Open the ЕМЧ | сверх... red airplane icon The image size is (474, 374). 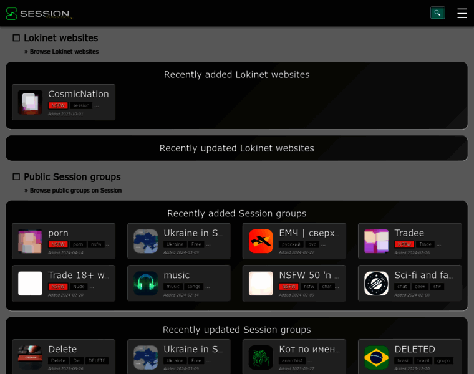click(261, 241)
